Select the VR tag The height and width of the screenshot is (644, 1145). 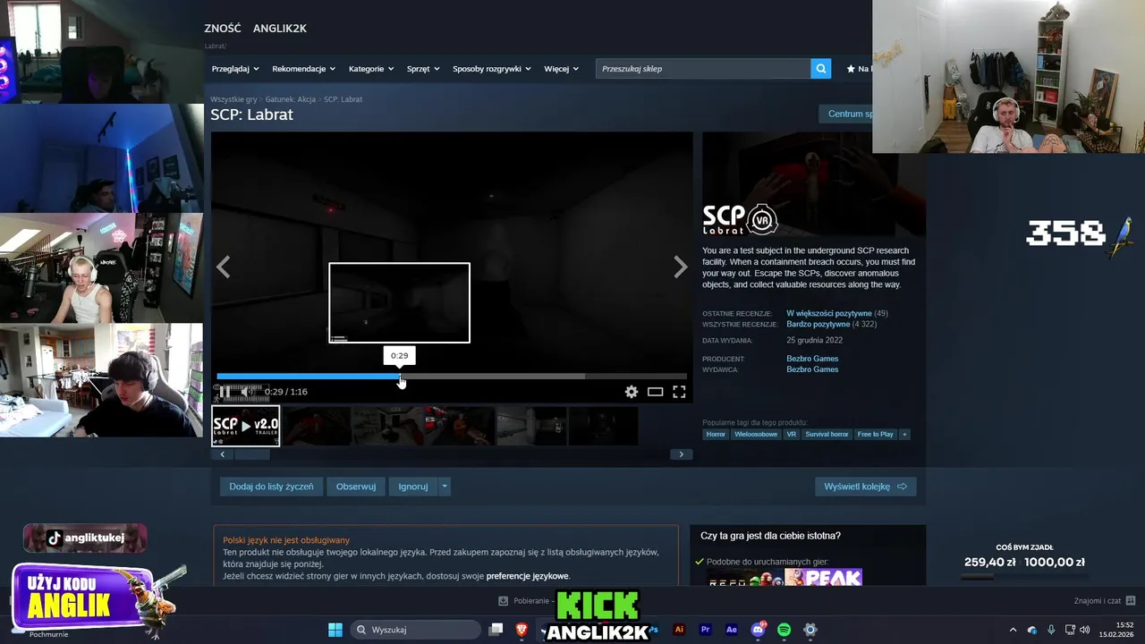[791, 435]
